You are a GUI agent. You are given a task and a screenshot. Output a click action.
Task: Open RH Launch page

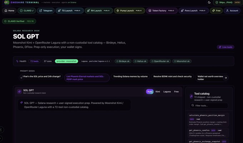click(99, 11)
